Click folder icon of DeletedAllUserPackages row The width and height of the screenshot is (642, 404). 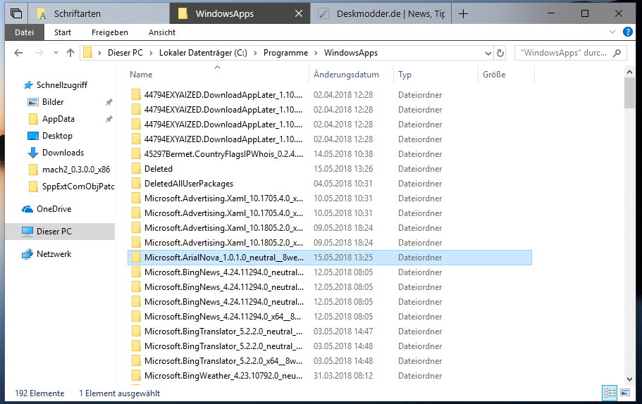(136, 183)
